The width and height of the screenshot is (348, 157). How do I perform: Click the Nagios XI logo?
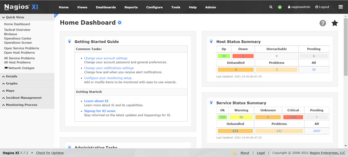[x=21, y=7]
